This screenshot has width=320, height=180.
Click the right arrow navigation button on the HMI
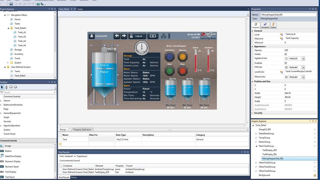[124, 36]
